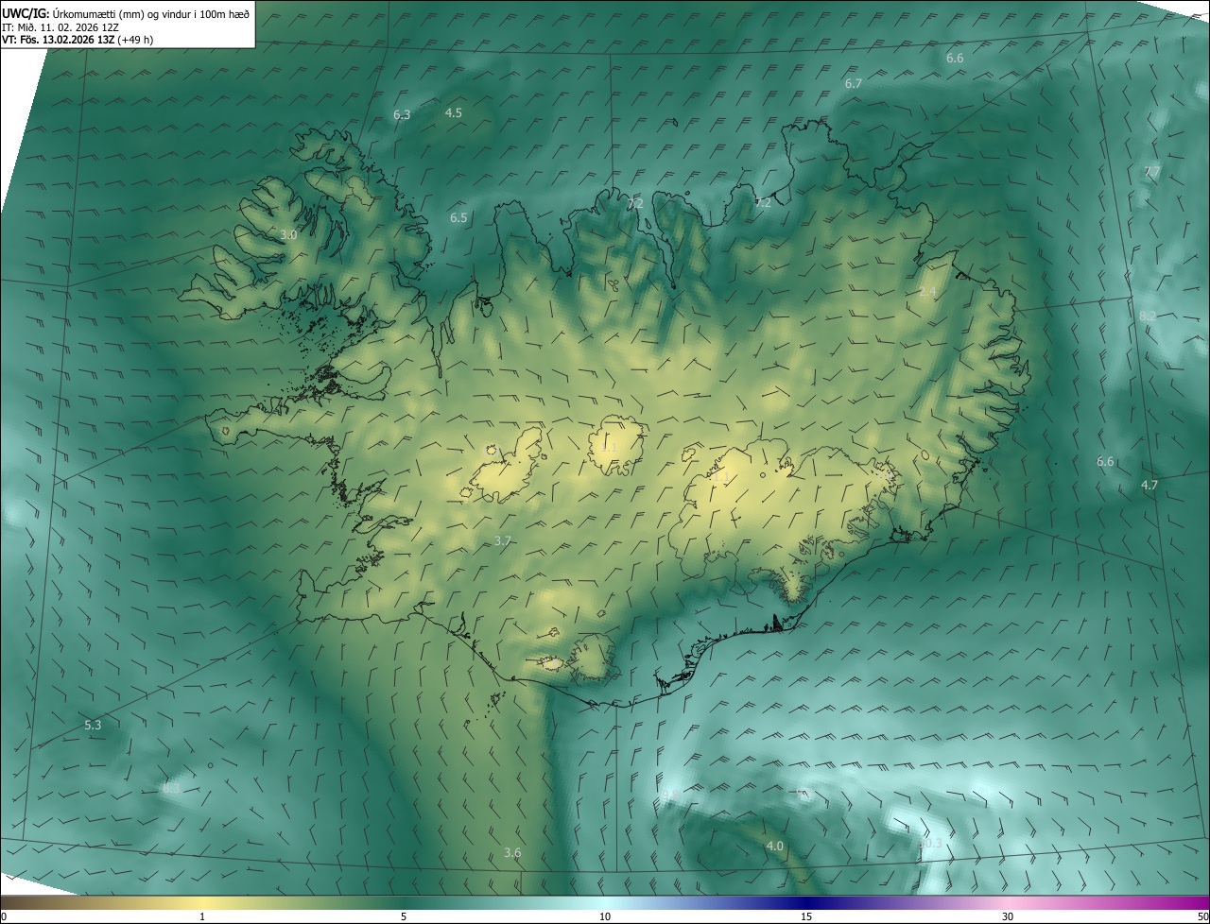Click the 8.3 value label

[170, 787]
